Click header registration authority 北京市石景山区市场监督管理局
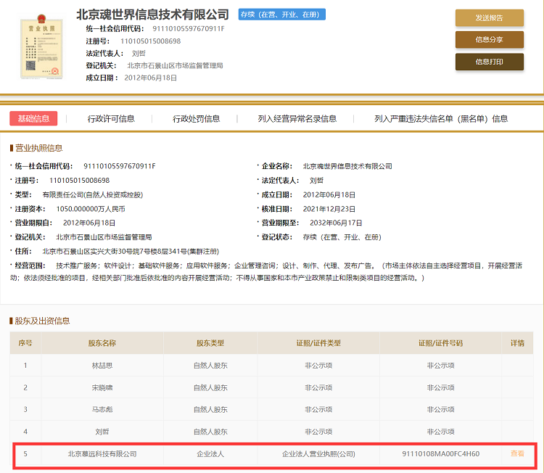544x473 pixels. point(175,65)
